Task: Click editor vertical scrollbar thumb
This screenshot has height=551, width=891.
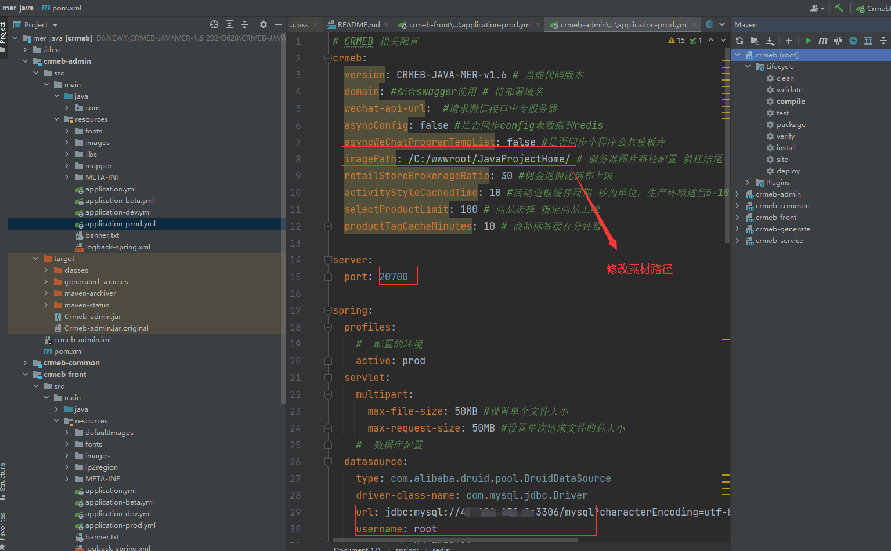Action: coord(727,145)
